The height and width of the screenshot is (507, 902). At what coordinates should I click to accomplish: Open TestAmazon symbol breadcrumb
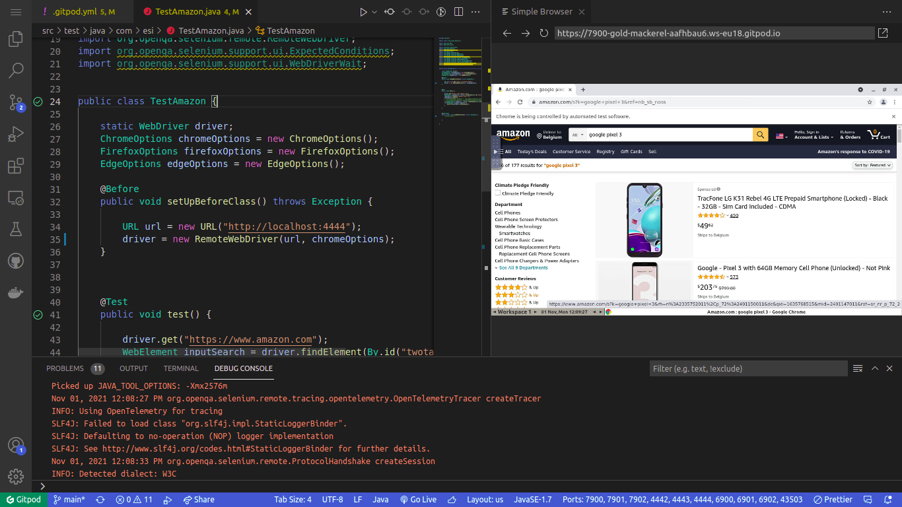click(x=285, y=30)
